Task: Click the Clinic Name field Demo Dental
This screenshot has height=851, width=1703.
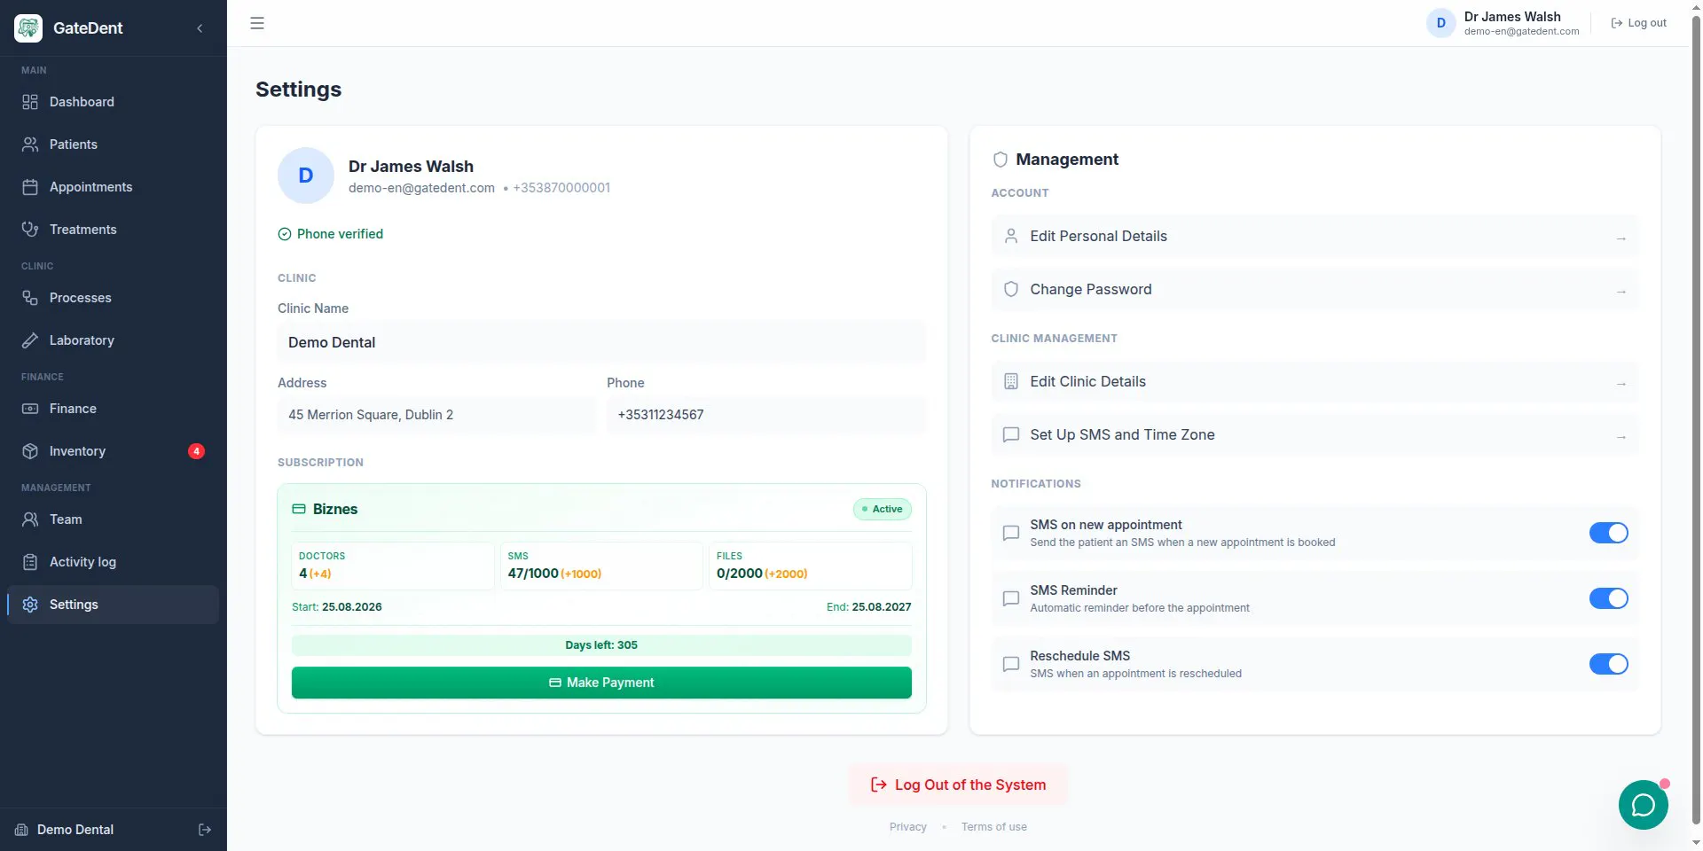Action: pos(601,342)
